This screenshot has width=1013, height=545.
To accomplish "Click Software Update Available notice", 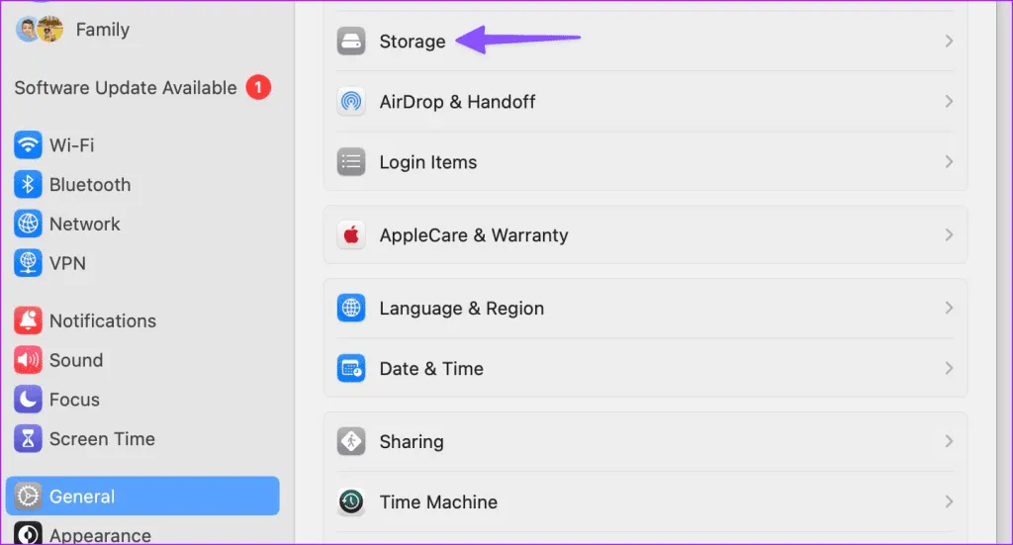I will pos(126,88).
